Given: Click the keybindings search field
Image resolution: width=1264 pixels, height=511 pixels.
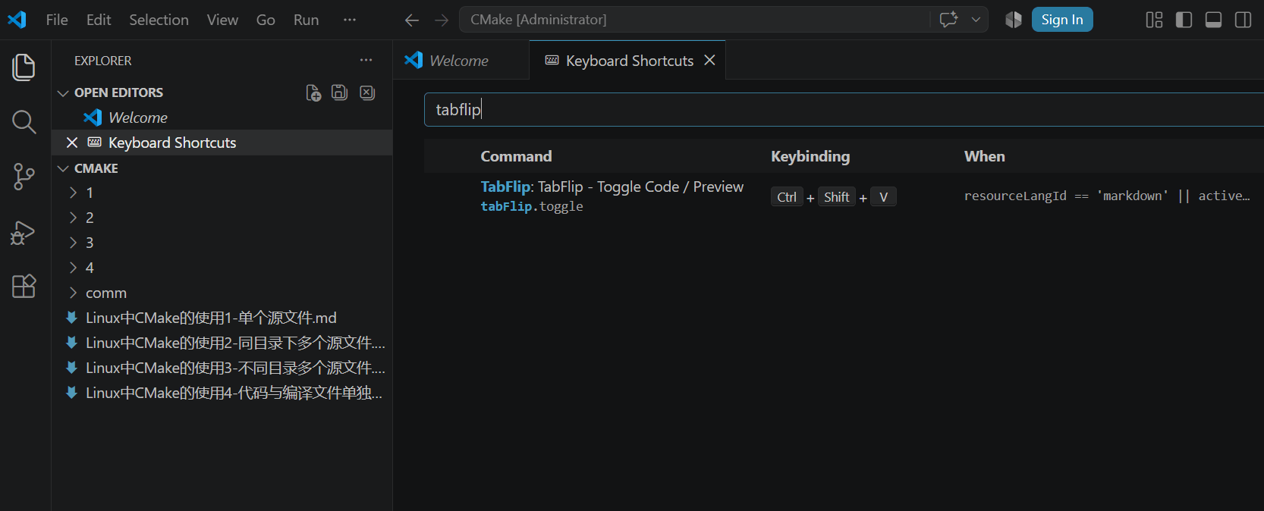Looking at the screenshot, I should point(844,109).
